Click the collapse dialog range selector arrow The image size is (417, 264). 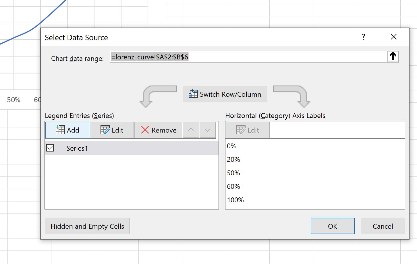pyautogui.click(x=393, y=57)
